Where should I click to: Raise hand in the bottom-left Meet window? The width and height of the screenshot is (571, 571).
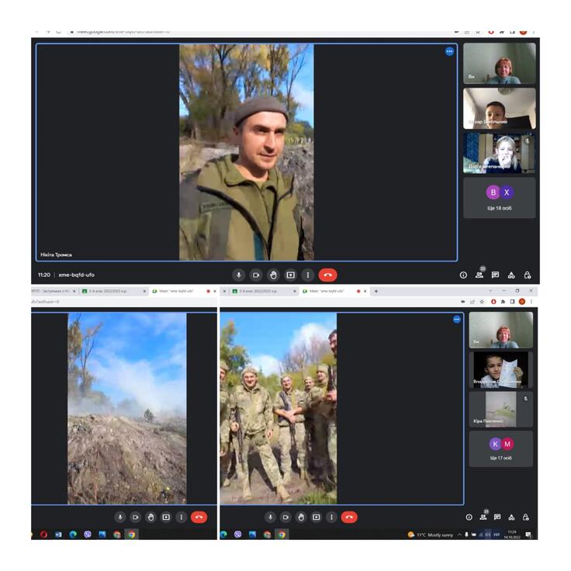click(151, 517)
